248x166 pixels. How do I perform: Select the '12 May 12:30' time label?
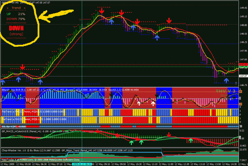point(182,164)
